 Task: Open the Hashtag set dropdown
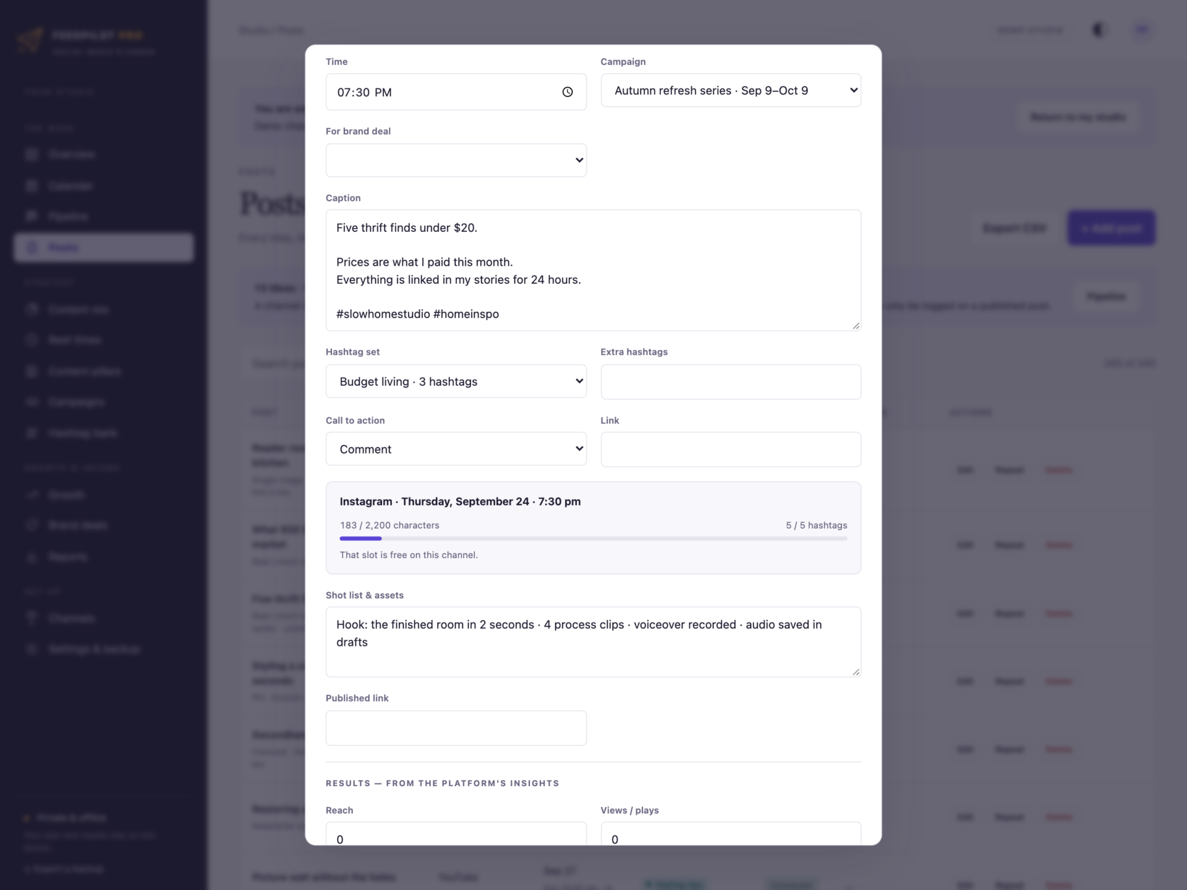click(x=456, y=381)
